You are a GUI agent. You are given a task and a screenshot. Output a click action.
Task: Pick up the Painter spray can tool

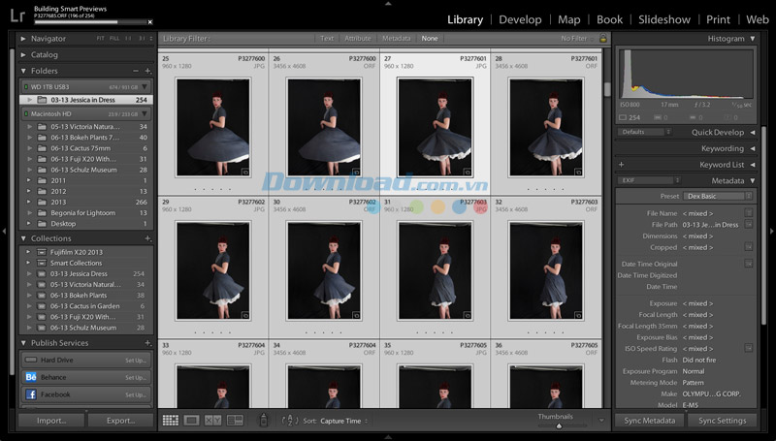(263, 420)
